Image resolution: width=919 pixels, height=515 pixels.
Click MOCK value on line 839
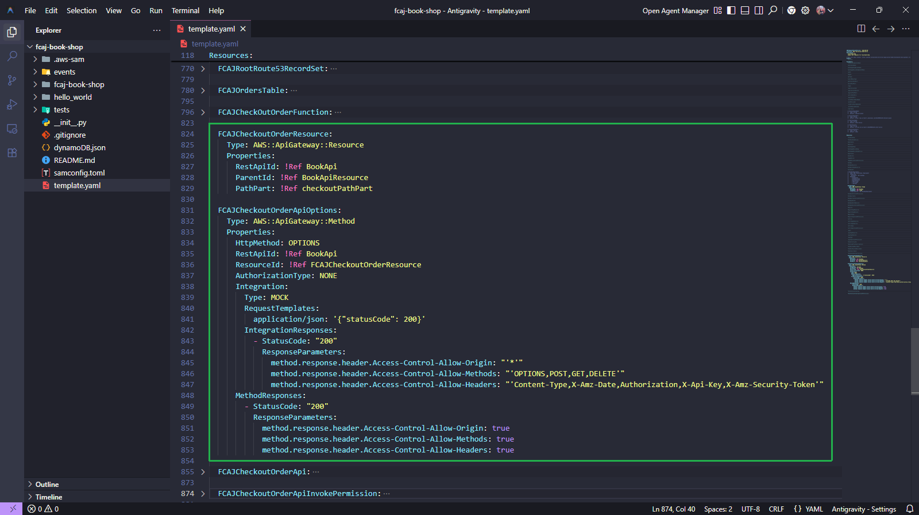click(x=280, y=298)
